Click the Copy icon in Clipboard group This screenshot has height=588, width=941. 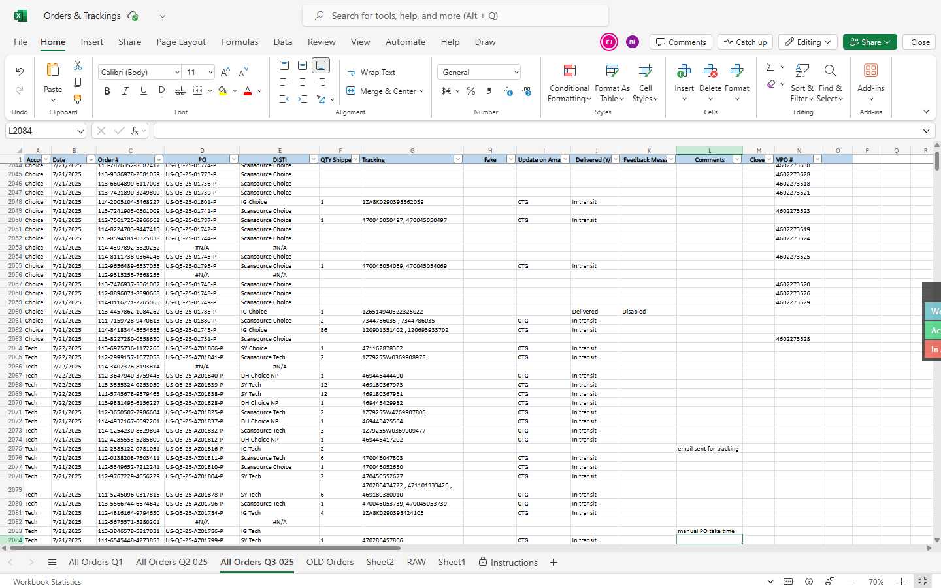[78, 82]
